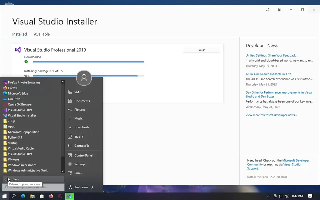Open Visual Studio 2019 app entry
The width and height of the screenshot is (320, 200).
point(31,110)
